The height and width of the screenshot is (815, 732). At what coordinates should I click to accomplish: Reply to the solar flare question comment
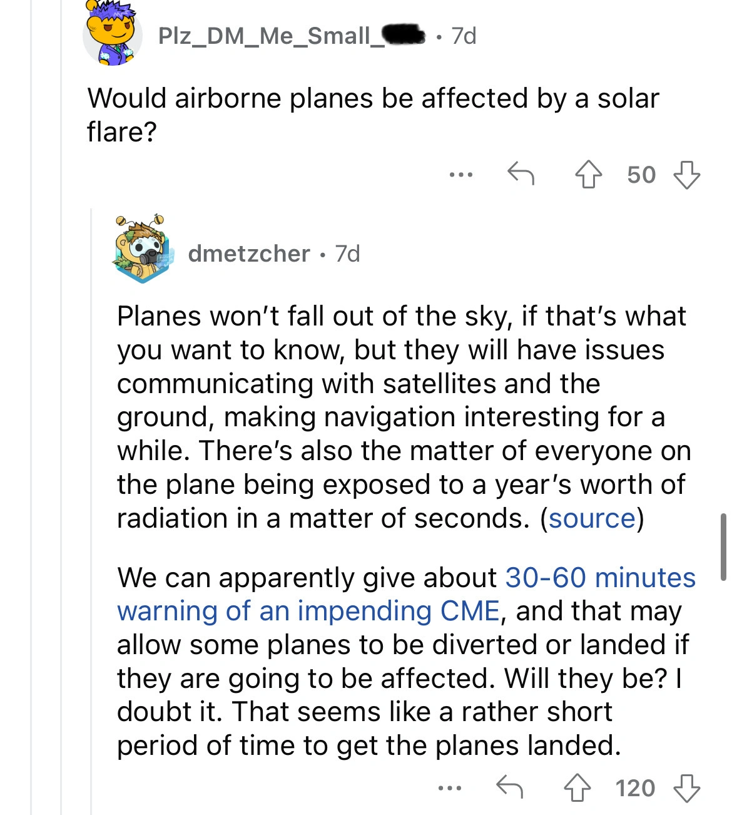[x=521, y=173]
